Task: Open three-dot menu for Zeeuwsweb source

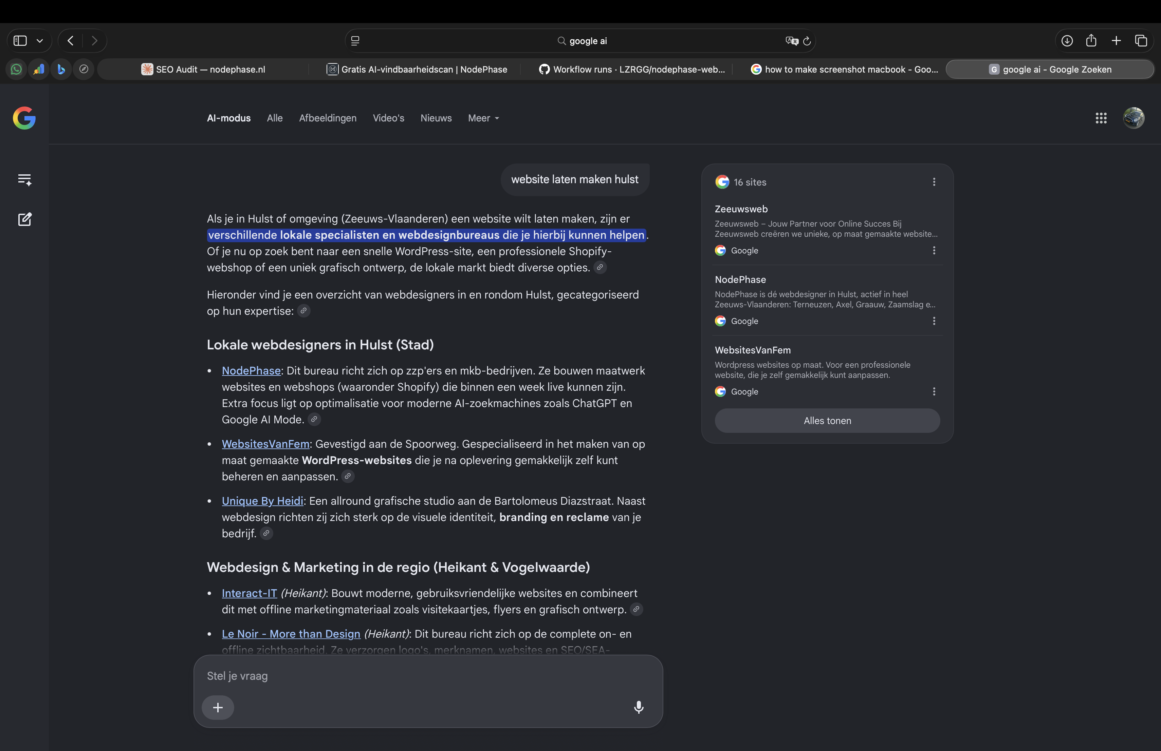Action: coord(934,250)
